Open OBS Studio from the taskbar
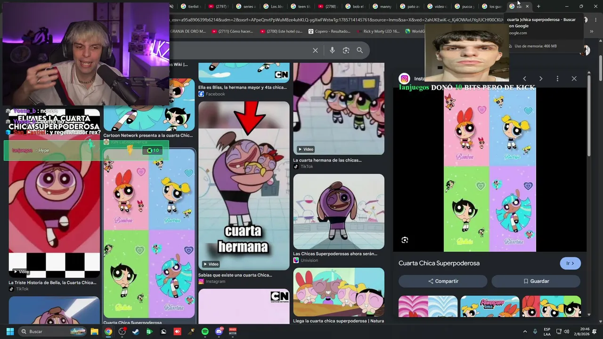The height and width of the screenshot is (339, 603). pos(122,331)
